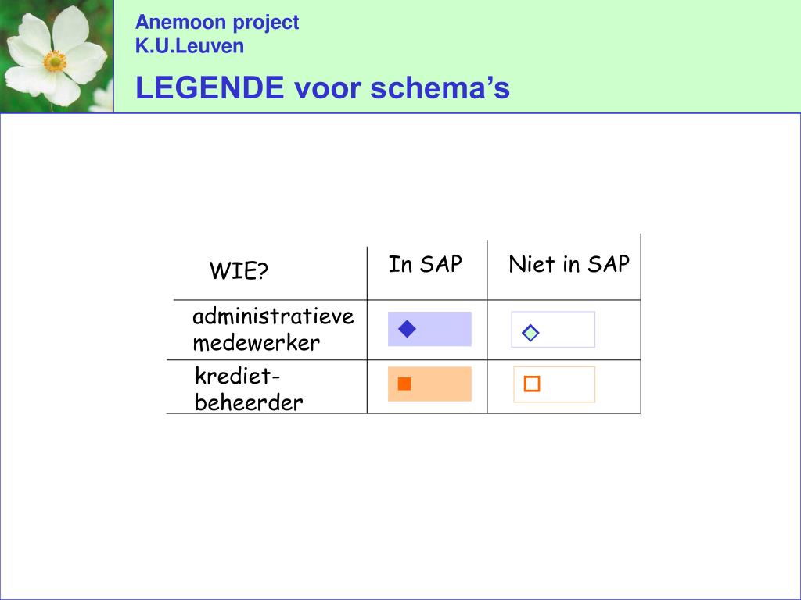
Task: Click the 'krediet-' row label
Action: click(x=238, y=377)
